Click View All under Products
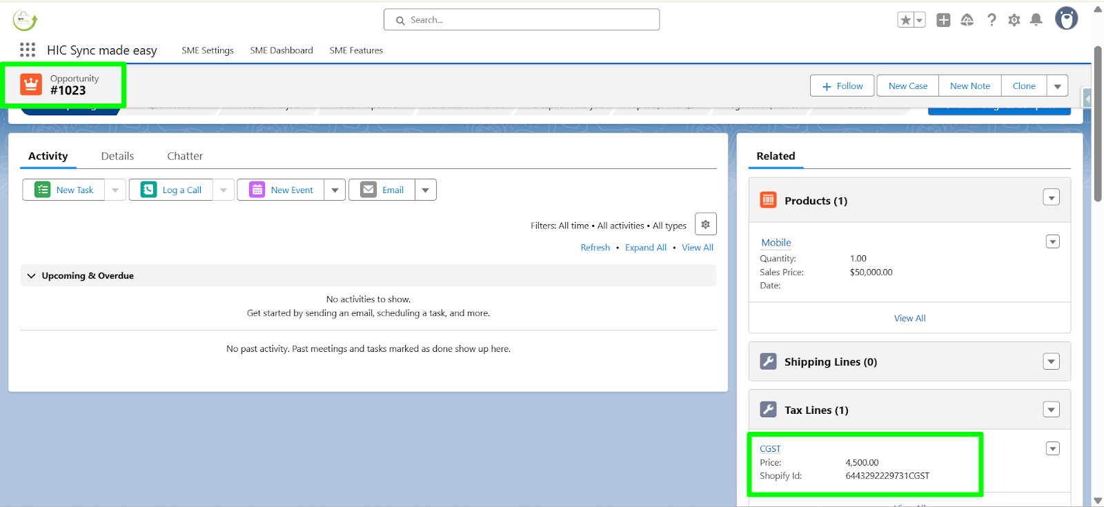1104x507 pixels. click(x=910, y=318)
